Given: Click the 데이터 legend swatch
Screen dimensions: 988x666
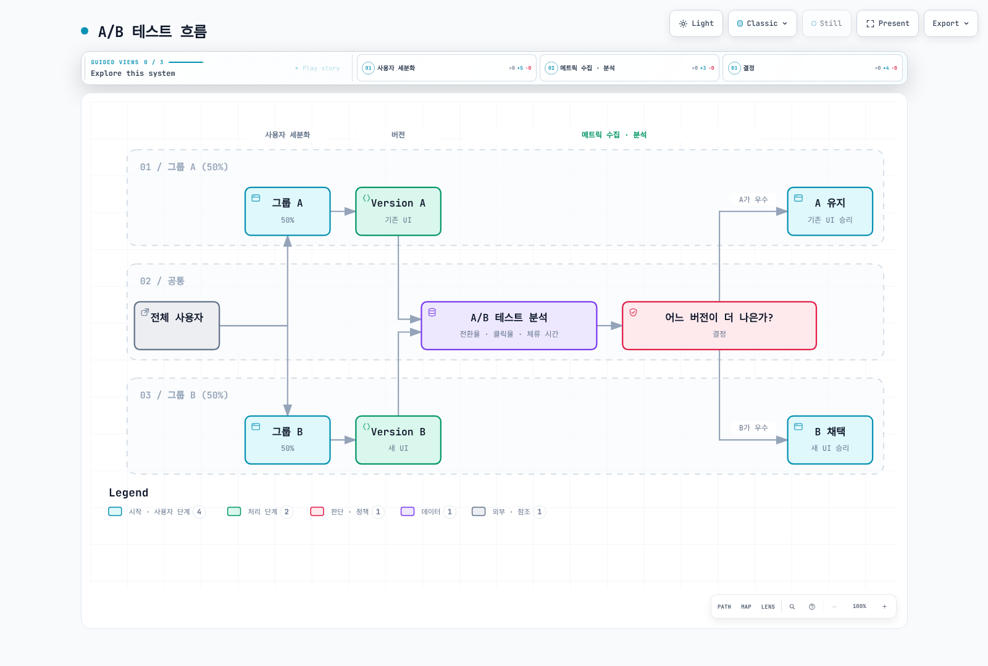Looking at the screenshot, I should click(408, 511).
